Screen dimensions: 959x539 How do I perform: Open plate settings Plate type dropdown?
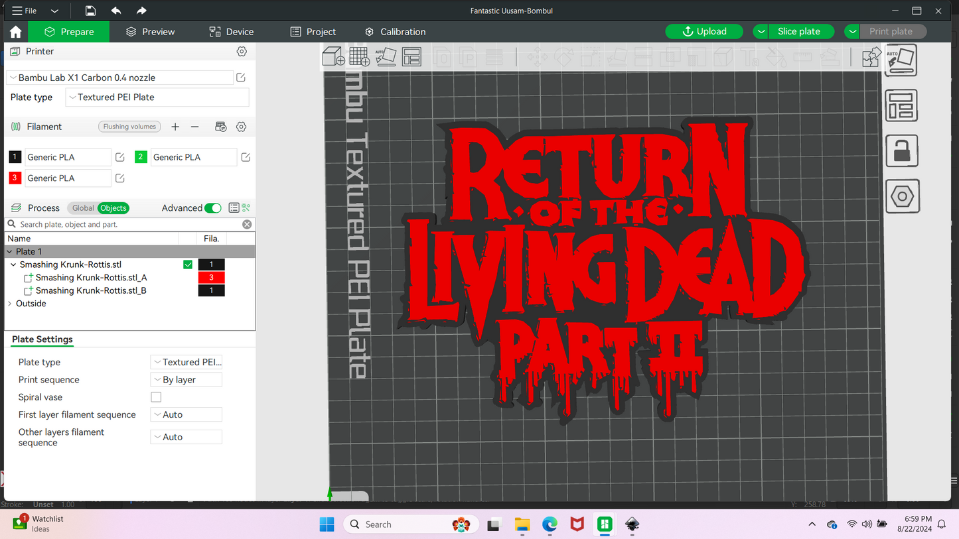tap(186, 362)
